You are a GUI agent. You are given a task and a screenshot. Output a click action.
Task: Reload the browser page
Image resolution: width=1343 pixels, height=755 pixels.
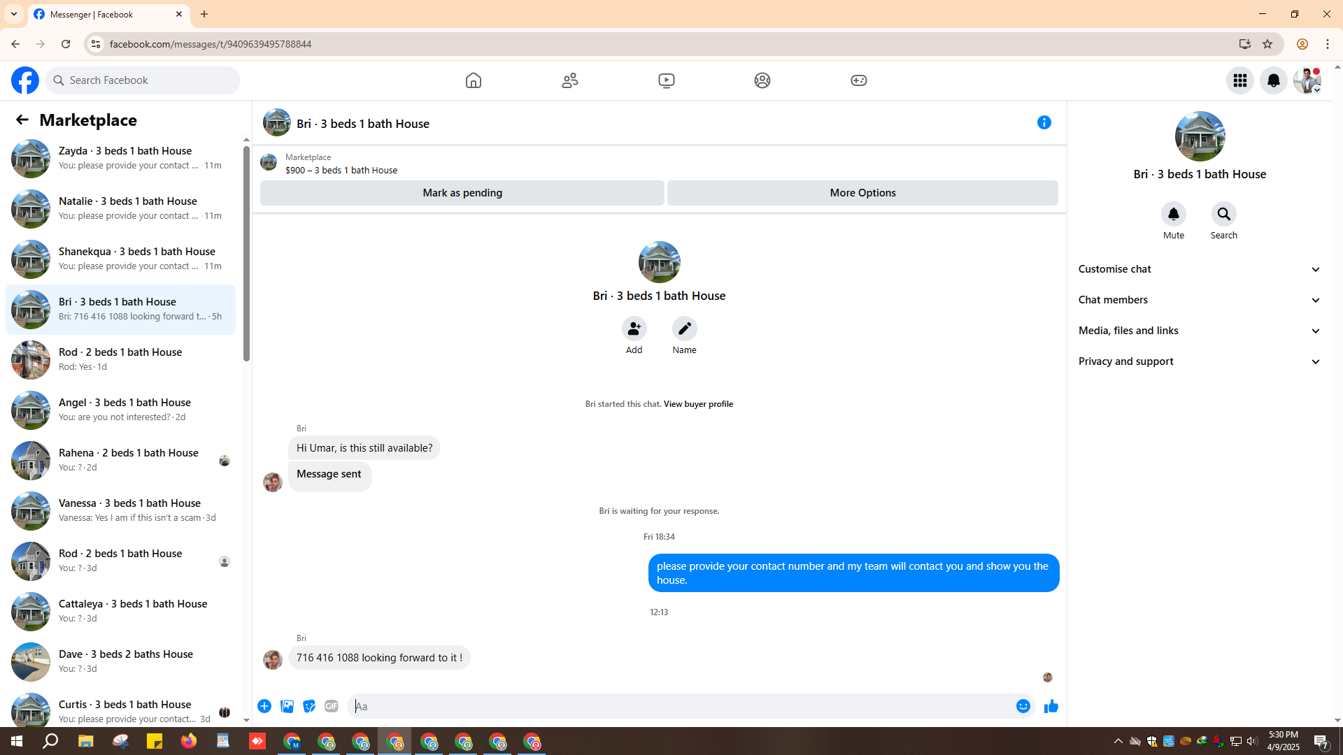point(66,44)
